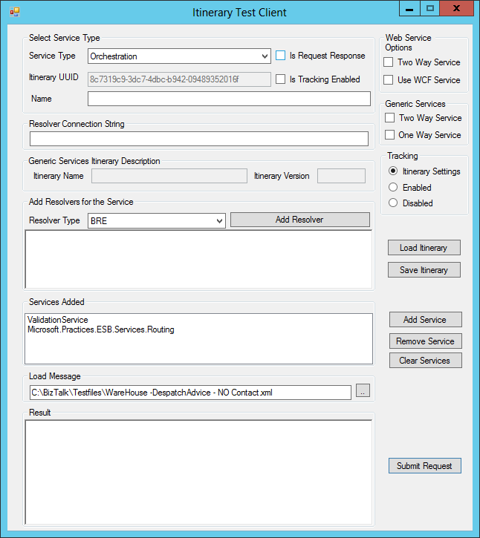Check the Use WCF Service box
The image size is (480, 538).
coord(389,80)
